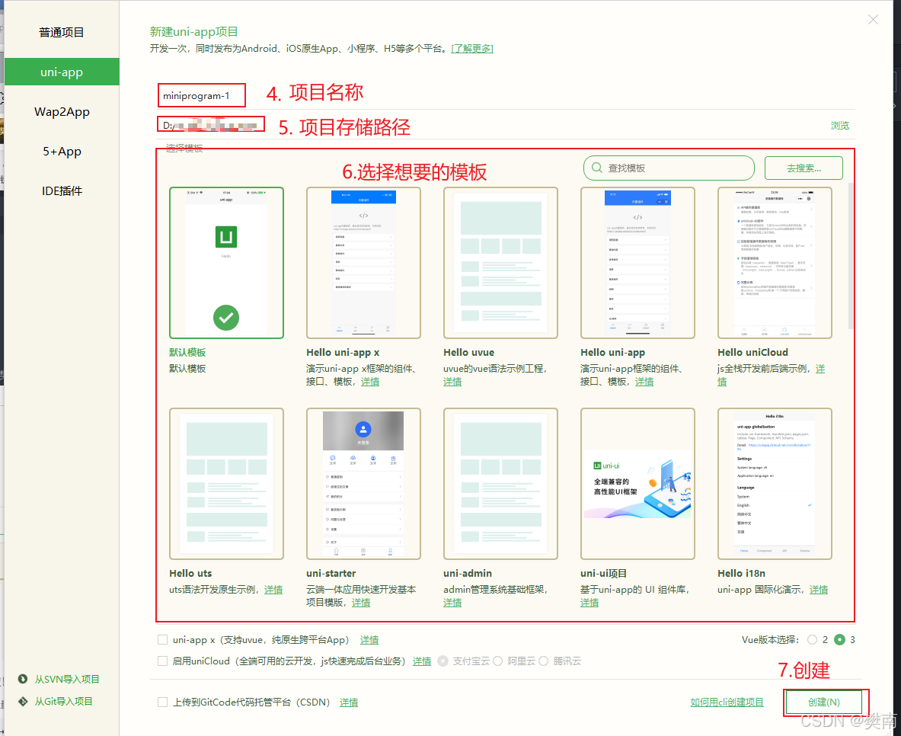901x736 pixels.
Task: Click 从SVN导入项目 link
Action: pyautogui.click(x=67, y=679)
